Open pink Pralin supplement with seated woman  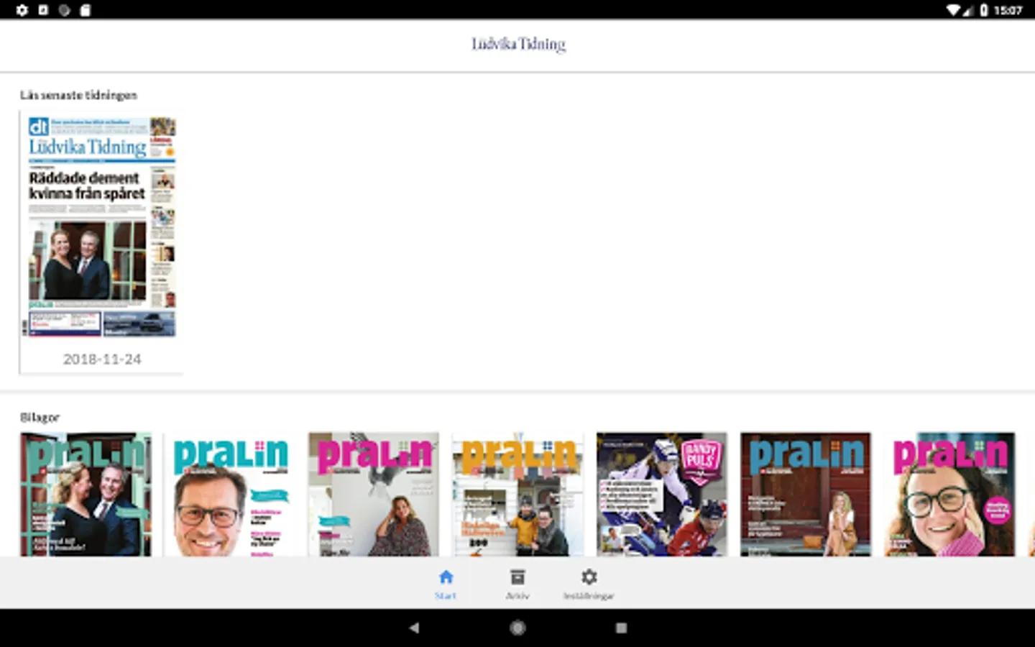coord(374,494)
